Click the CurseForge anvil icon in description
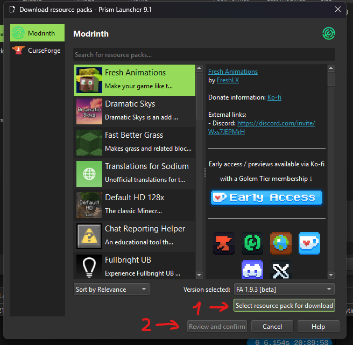 click(222, 243)
